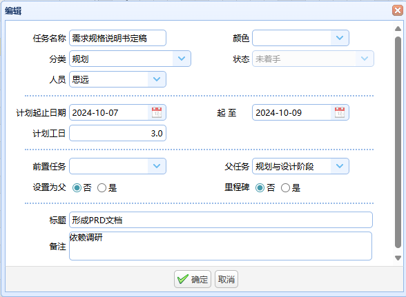This screenshot has width=406, height=297.
Task: Open the calendar picker for plan start date
Action: point(157,112)
